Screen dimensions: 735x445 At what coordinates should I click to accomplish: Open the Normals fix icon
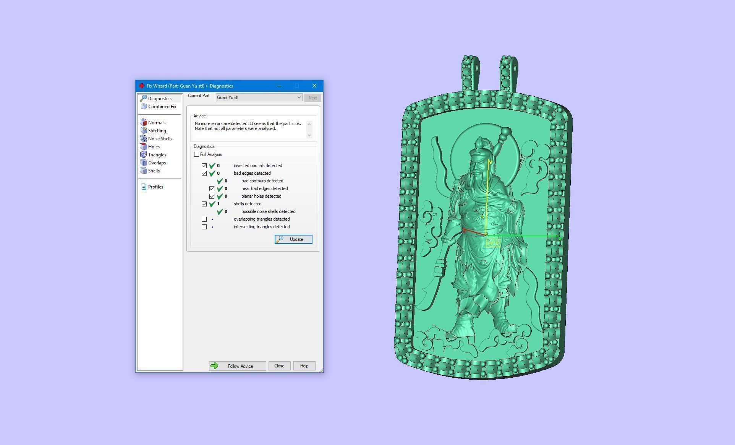click(143, 123)
